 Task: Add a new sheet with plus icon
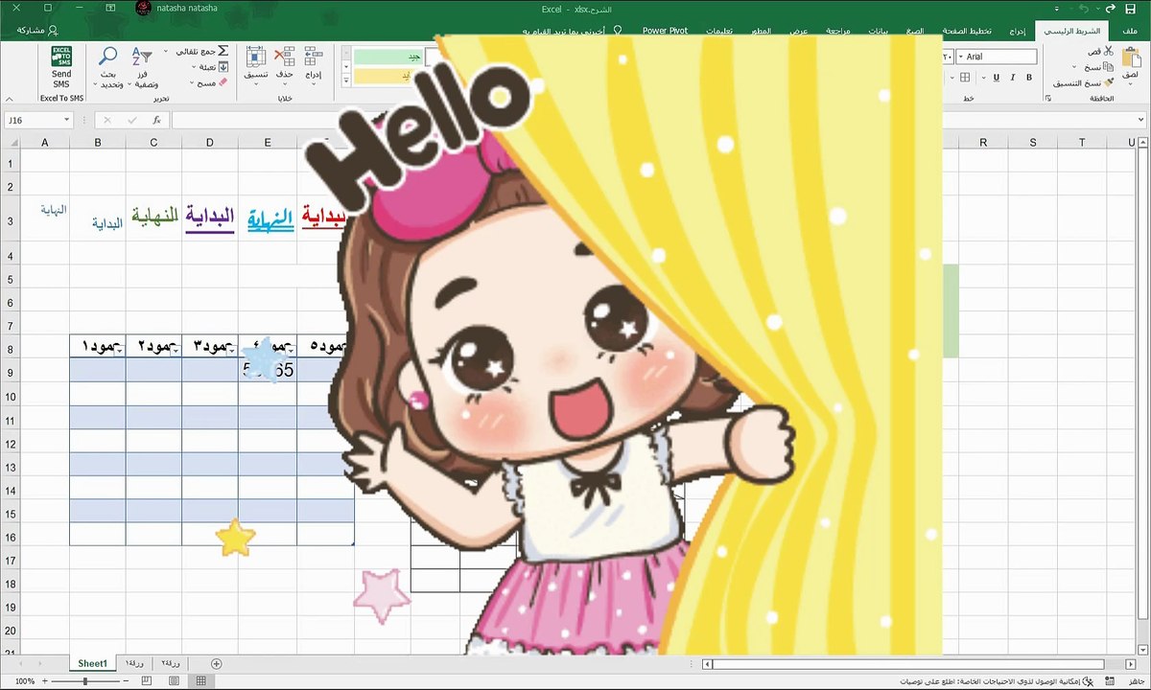[x=217, y=663]
